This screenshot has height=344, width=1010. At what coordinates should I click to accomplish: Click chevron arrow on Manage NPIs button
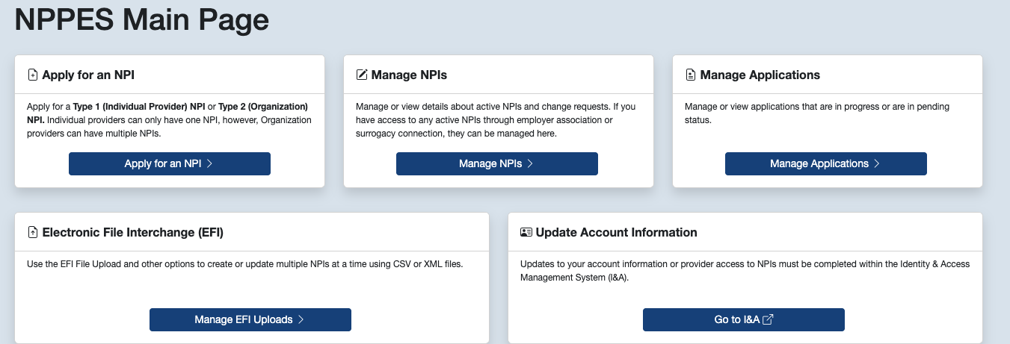coord(530,163)
